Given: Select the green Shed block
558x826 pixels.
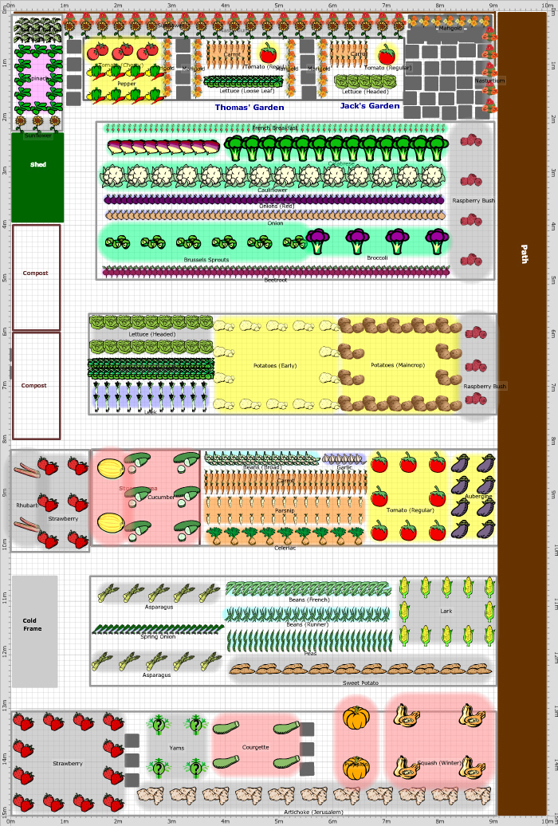Looking at the screenshot, I should [x=38, y=178].
